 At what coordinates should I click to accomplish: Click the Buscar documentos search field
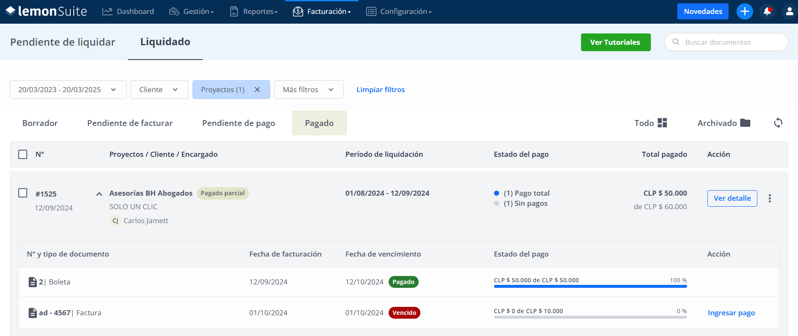point(726,42)
